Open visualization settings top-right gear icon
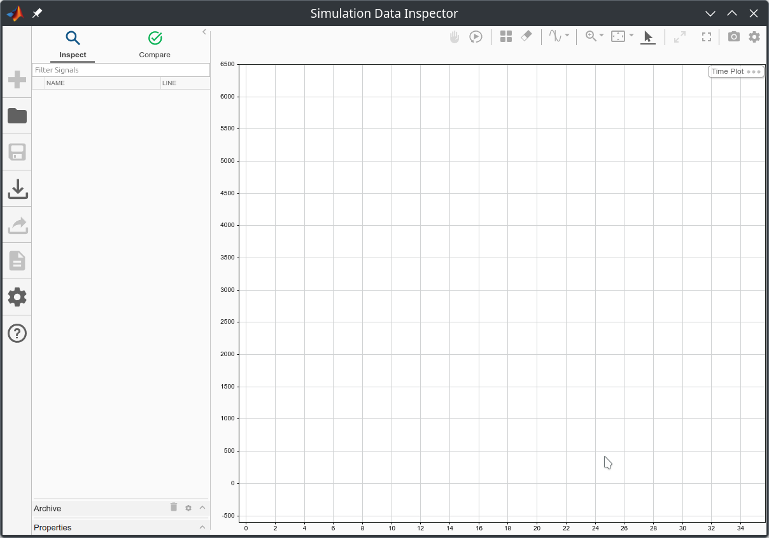This screenshot has width=769, height=538. pos(754,37)
